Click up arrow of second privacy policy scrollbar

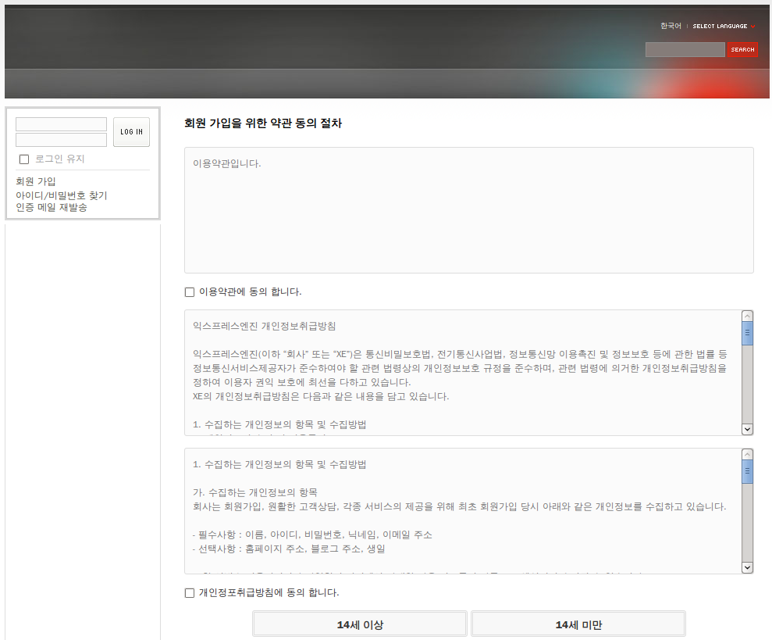coord(747,455)
